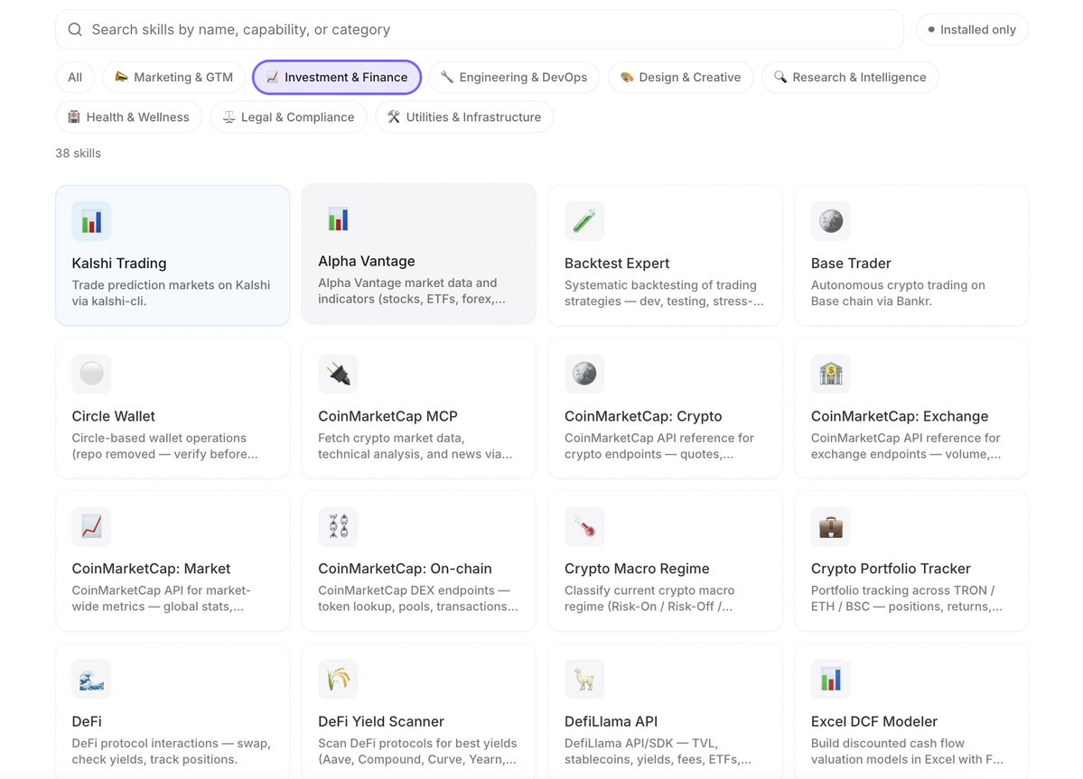Click the 'CoinMarketCap: Market' title
1083x779 pixels.
point(151,569)
